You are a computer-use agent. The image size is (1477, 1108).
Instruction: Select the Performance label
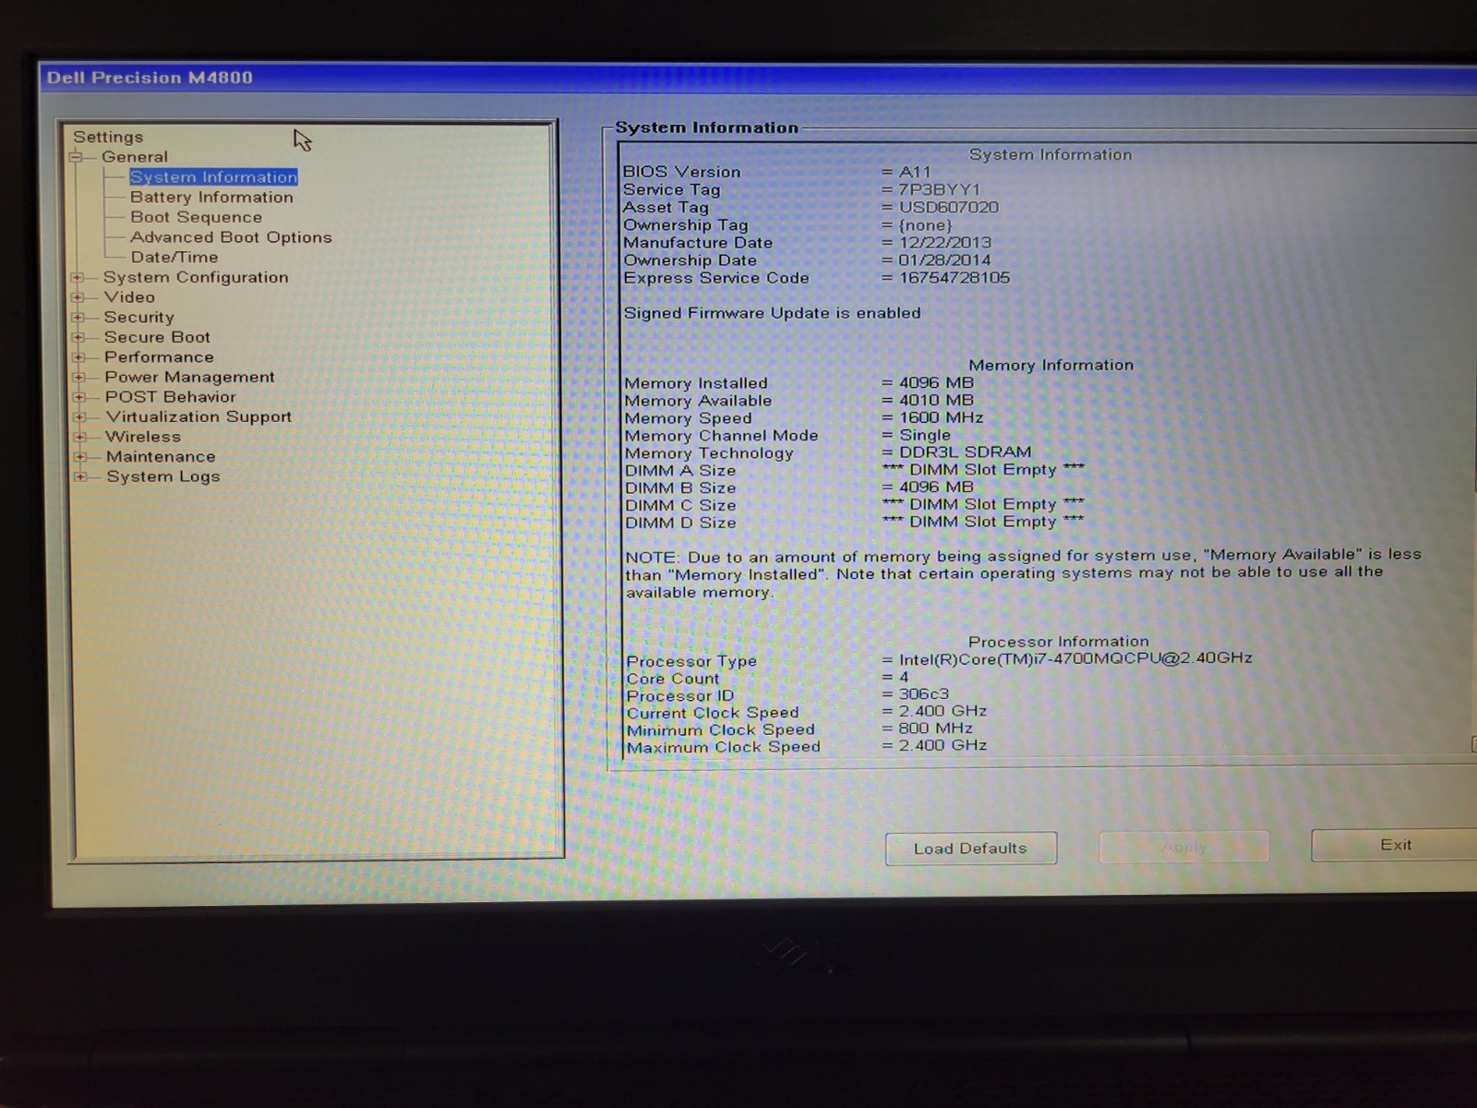coord(159,357)
